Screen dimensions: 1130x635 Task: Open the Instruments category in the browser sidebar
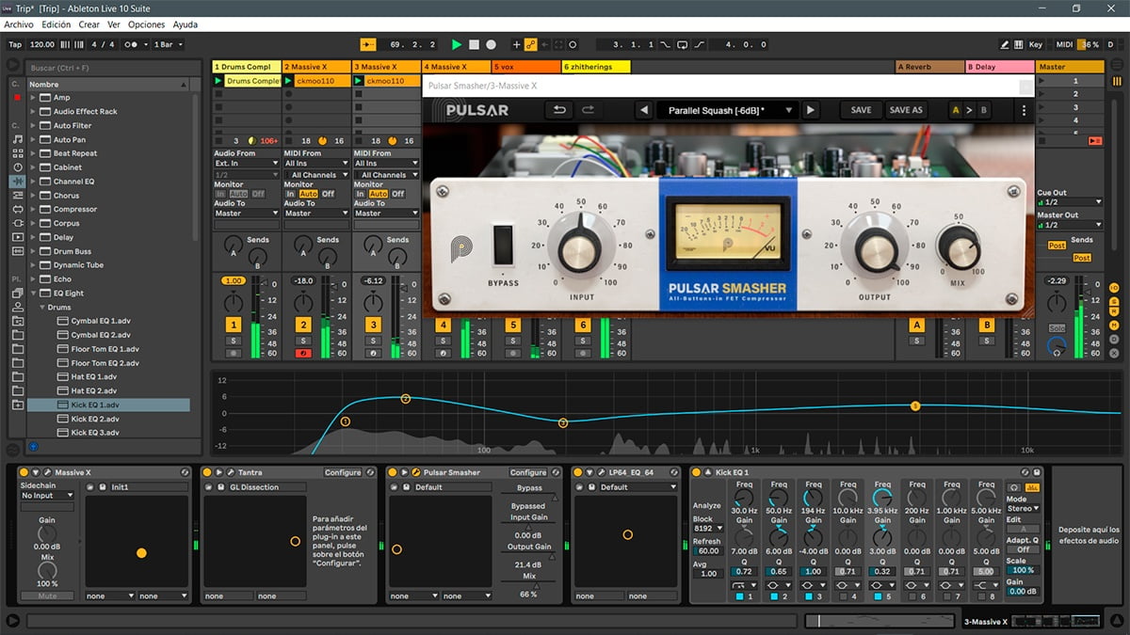pos(18,167)
